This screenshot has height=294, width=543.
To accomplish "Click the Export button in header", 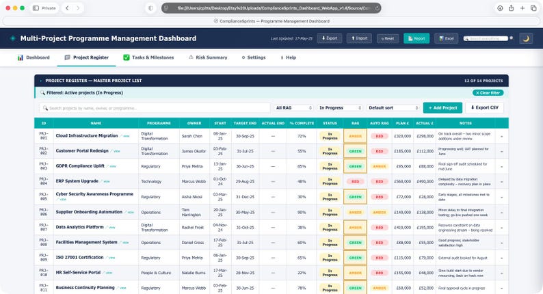I will coord(330,38).
